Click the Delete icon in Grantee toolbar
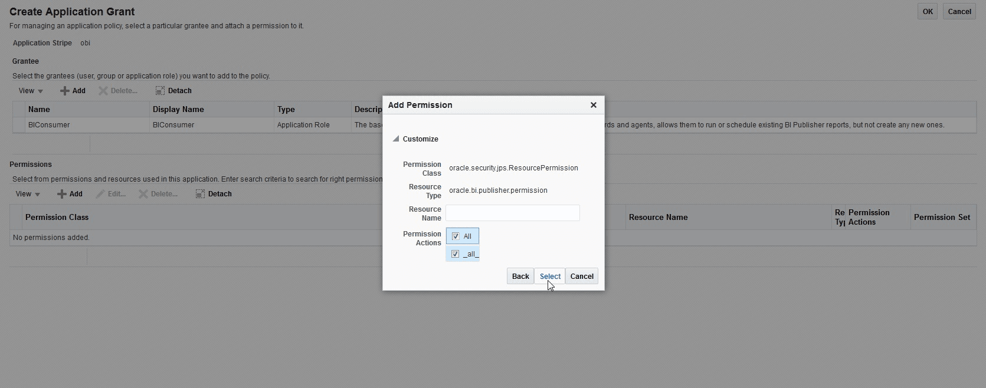Viewport: 986px width, 388px height. coord(103,91)
